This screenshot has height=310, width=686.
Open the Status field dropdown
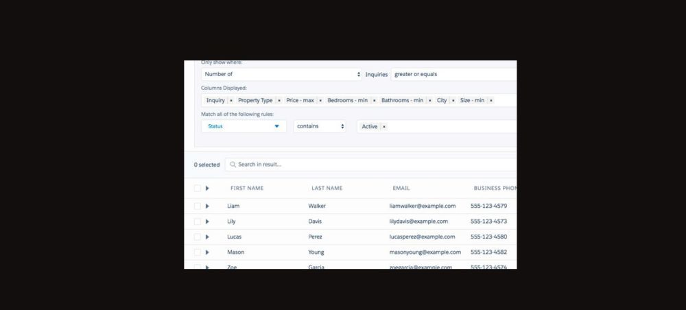[x=244, y=126]
